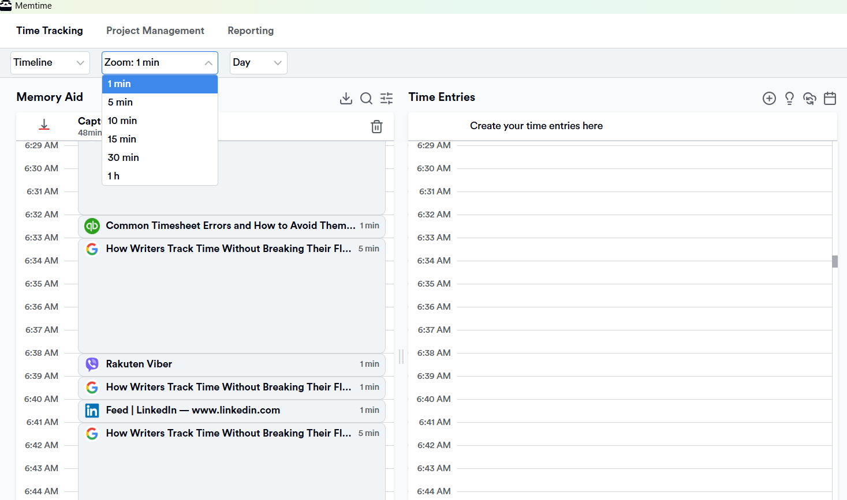
Task: Click the red download arrow icon
Action: click(44, 125)
